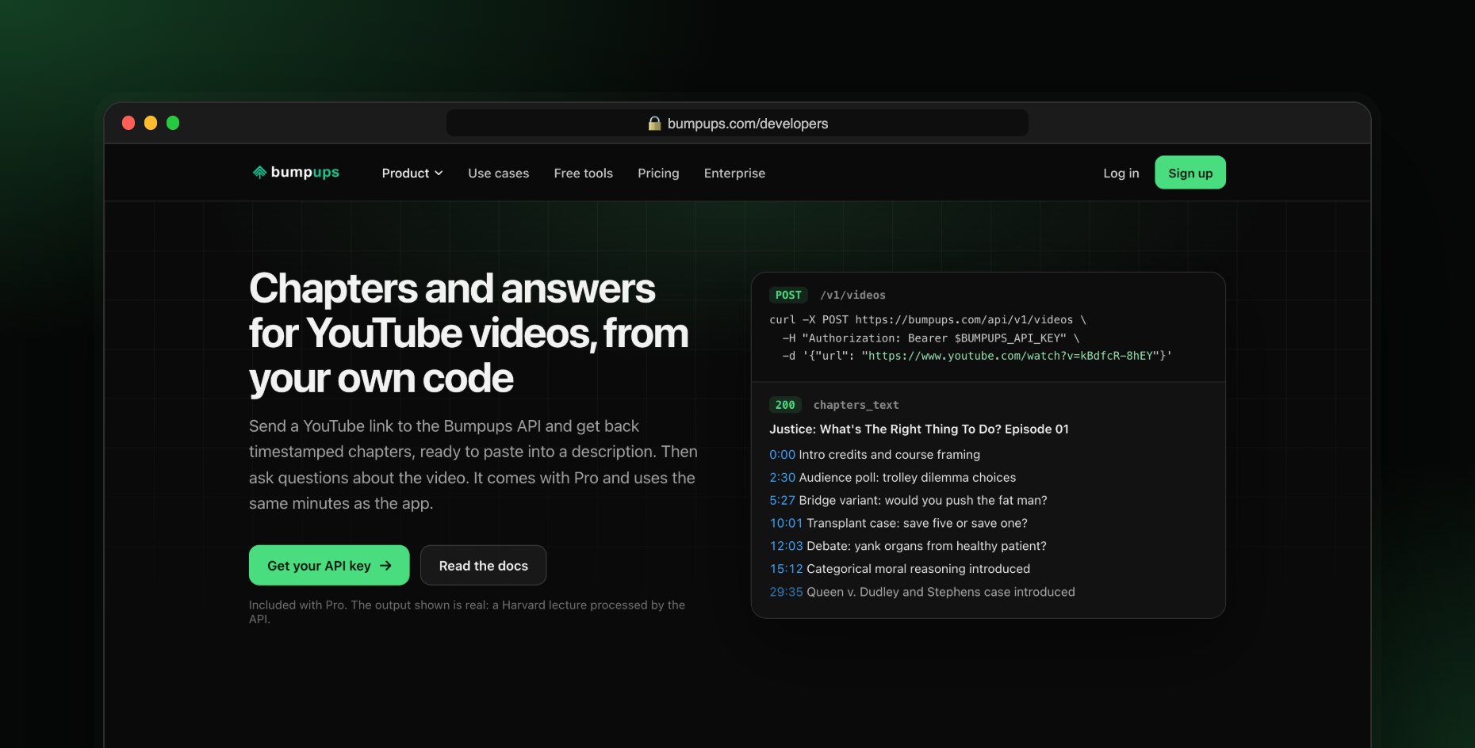Screen dimensions: 1475x748
Task: Click the 200 status badge
Action: 785,405
